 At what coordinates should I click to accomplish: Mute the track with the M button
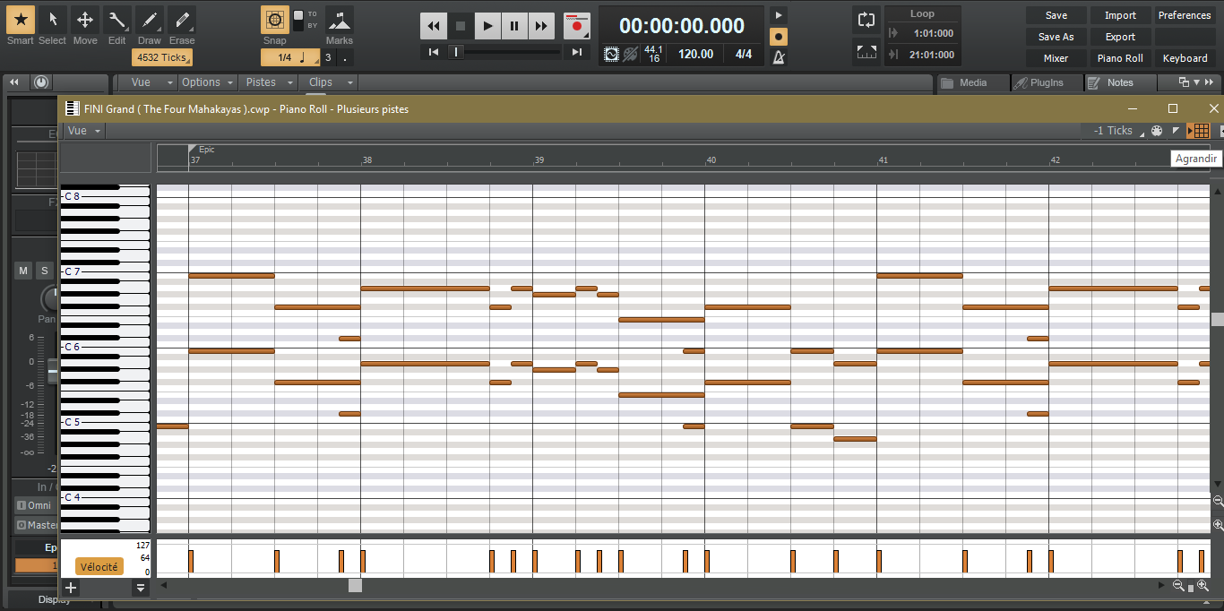pyautogui.click(x=23, y=271)
